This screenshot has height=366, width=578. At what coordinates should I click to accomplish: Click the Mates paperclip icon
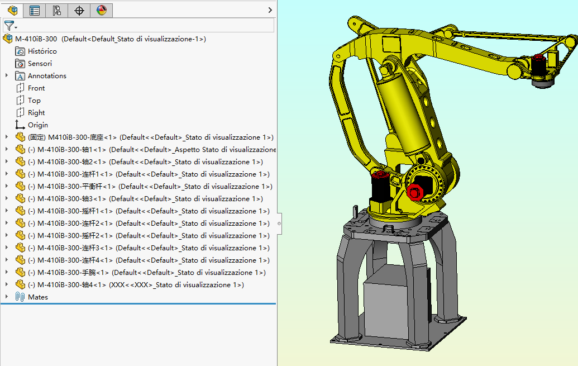20,297
